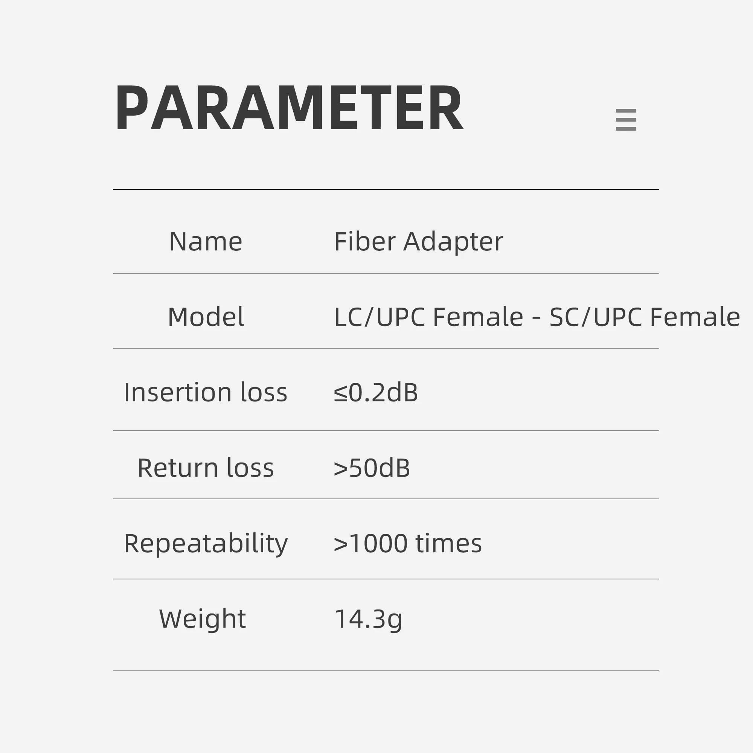Click the Fiber Adapter value
This screenshot has width=753, height=753.
point(418,242)
